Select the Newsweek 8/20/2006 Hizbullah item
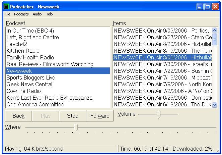This screenshot has height=155, width=222. coord(162,44)
